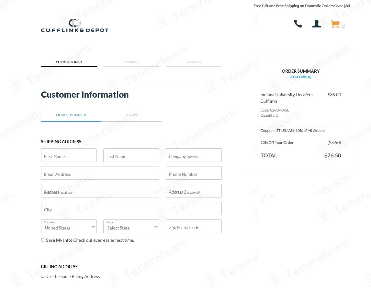Viewport: 371px width, 288px height.
Task: Switch to the Login tab
Action: [131, 115]
